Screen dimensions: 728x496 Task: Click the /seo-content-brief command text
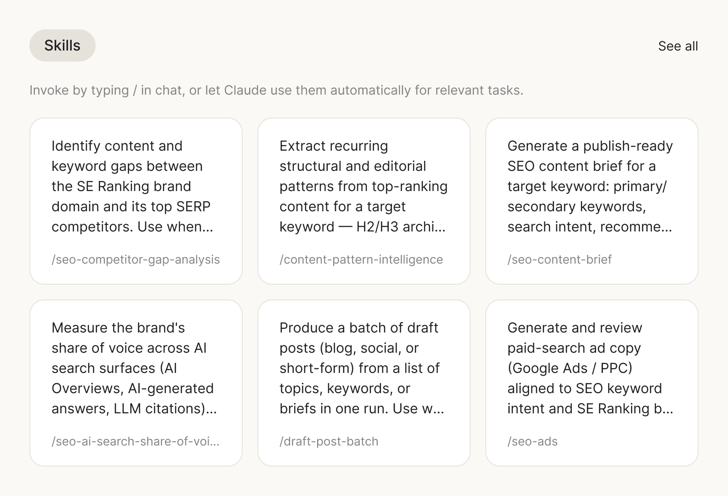coord(559,259)
